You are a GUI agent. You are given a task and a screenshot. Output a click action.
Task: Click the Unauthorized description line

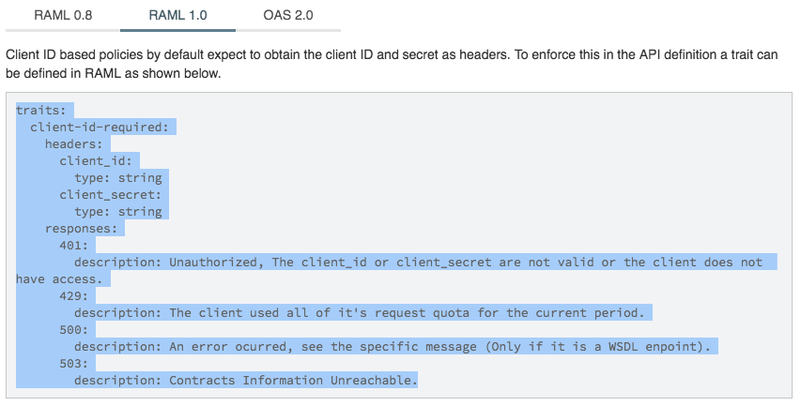[x=418, y=263]
